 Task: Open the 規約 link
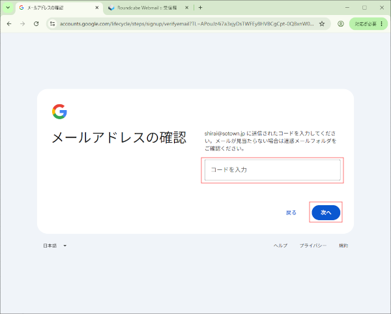click(343, 246)
